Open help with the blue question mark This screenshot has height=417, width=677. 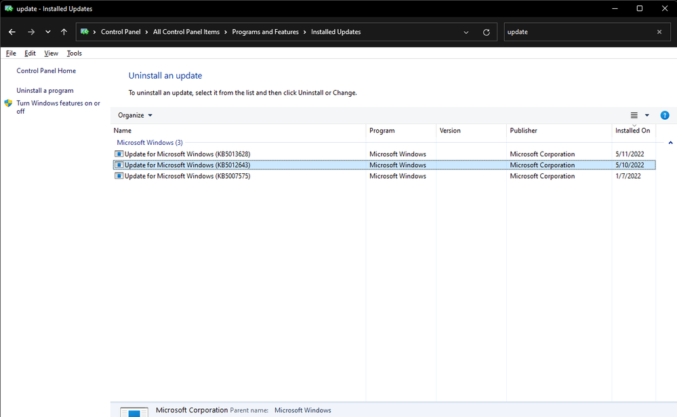[665, 115]
